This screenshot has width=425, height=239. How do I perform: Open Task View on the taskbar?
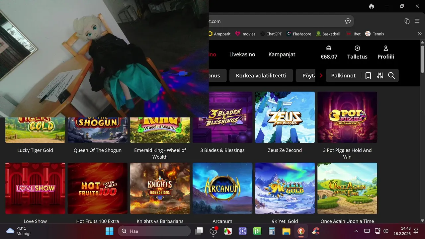[x=199, y=231]
